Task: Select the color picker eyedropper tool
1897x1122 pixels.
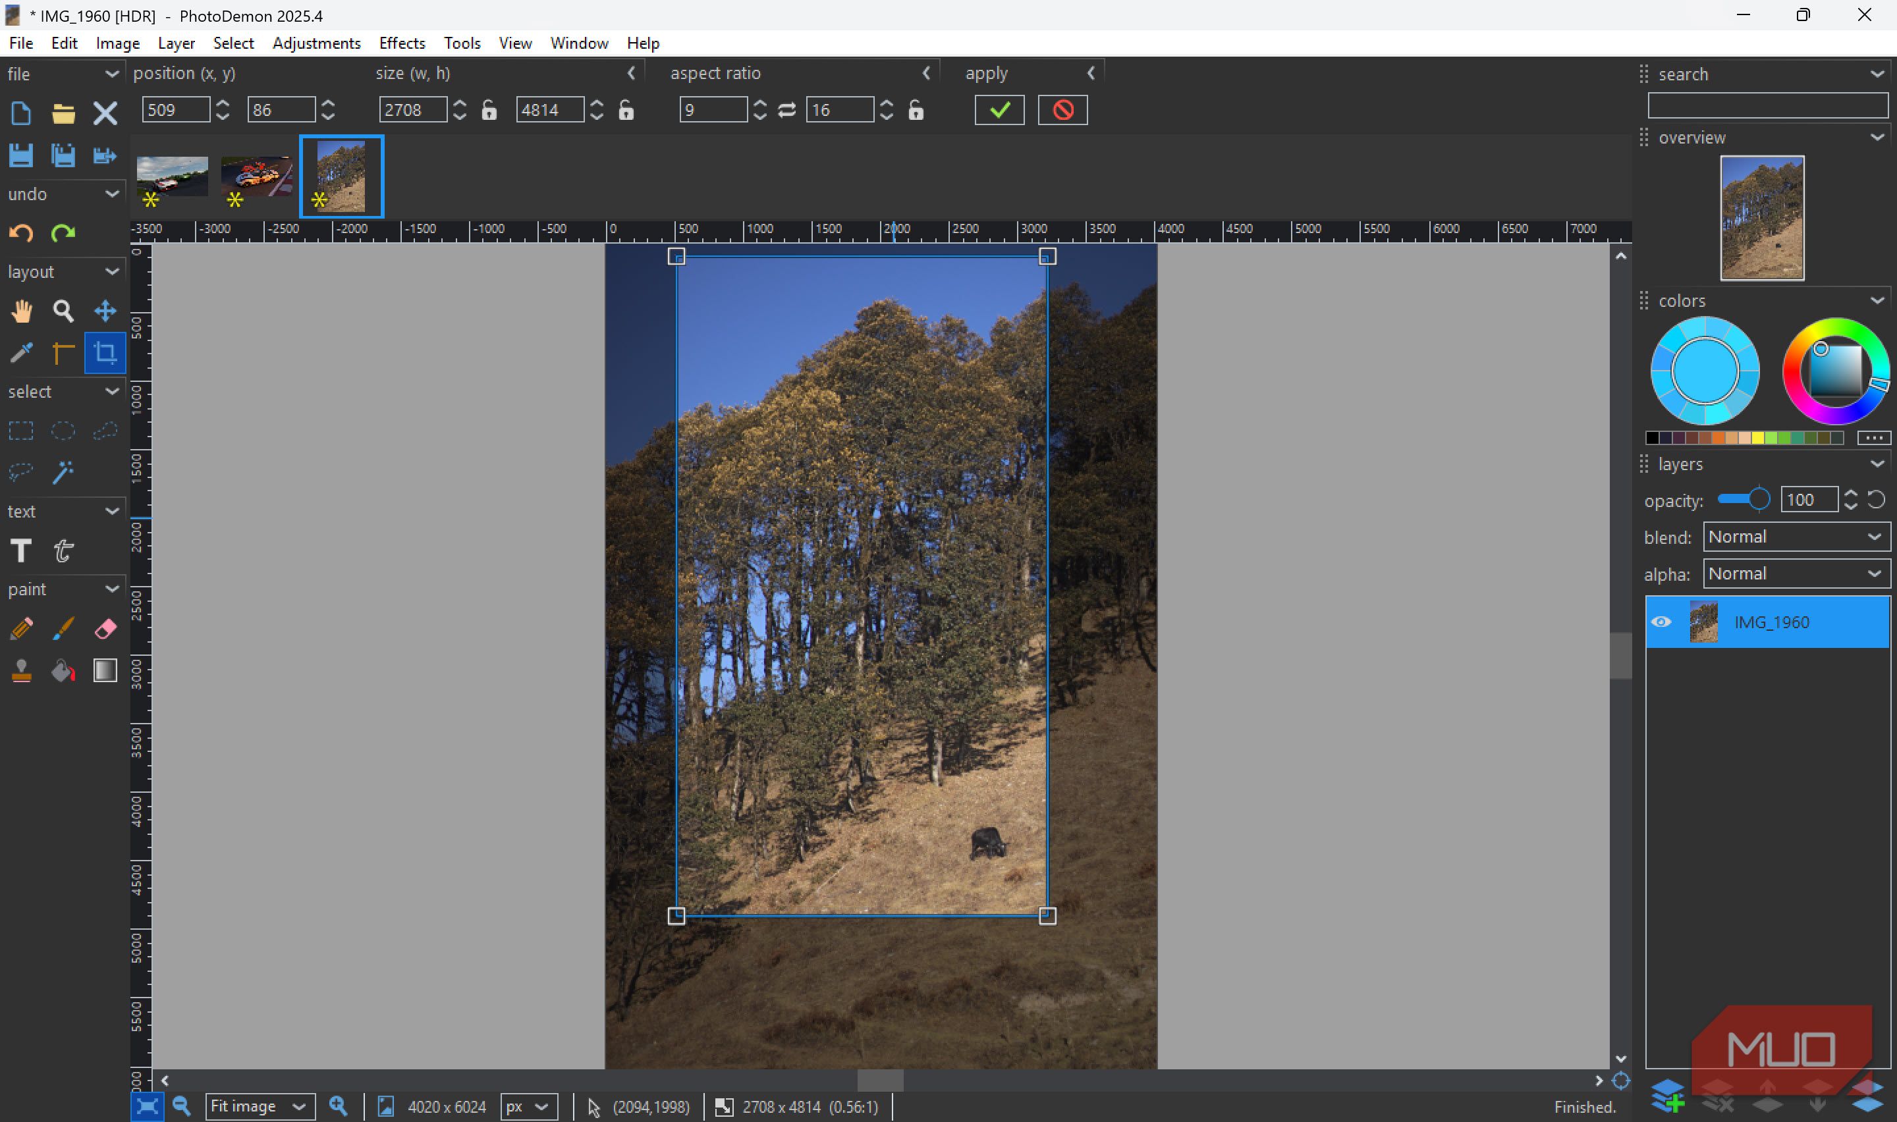Action: pos(21,352)
